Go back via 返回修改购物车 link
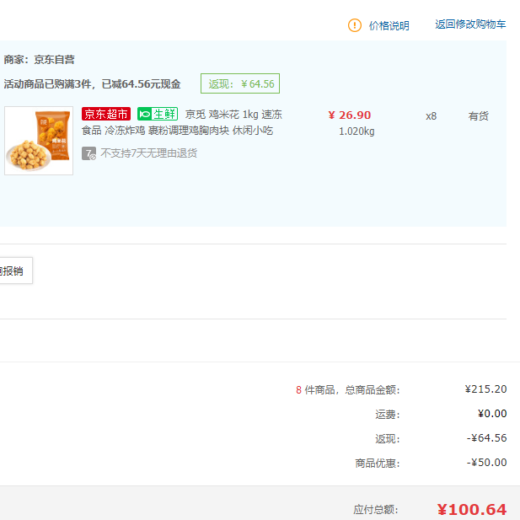This screenshot has height=520, width=520. (x=470, y=25)
